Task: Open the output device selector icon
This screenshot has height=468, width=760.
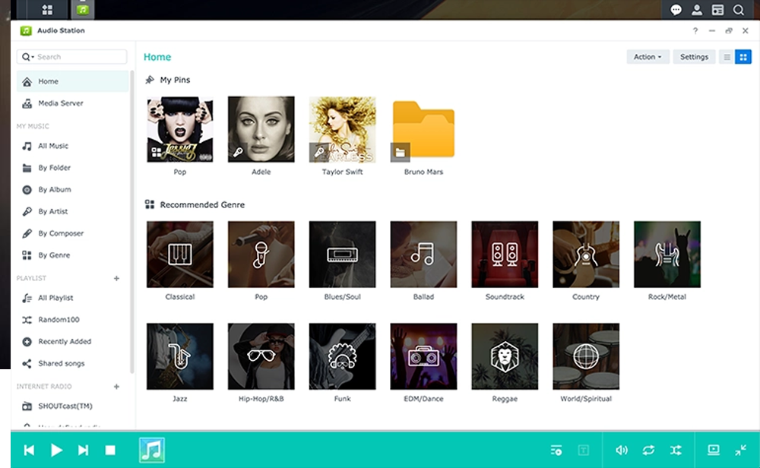Action: pyautogui.click(x=713, y=450)
